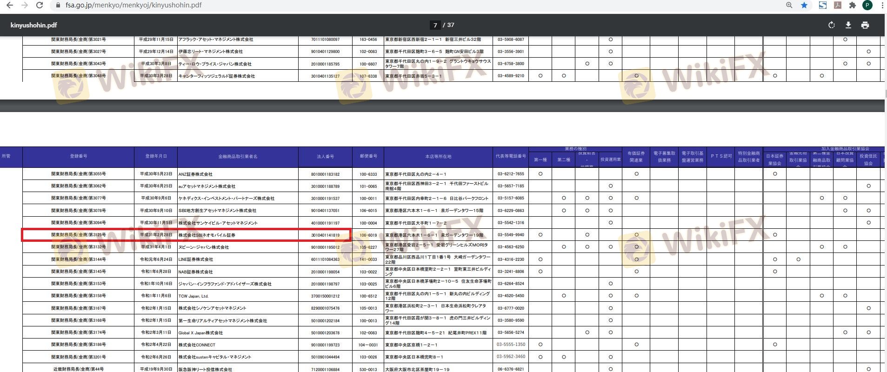The image size is (887, 372).
Task: Click the browser zoom magnifier icon
Action: click(789, 5)
